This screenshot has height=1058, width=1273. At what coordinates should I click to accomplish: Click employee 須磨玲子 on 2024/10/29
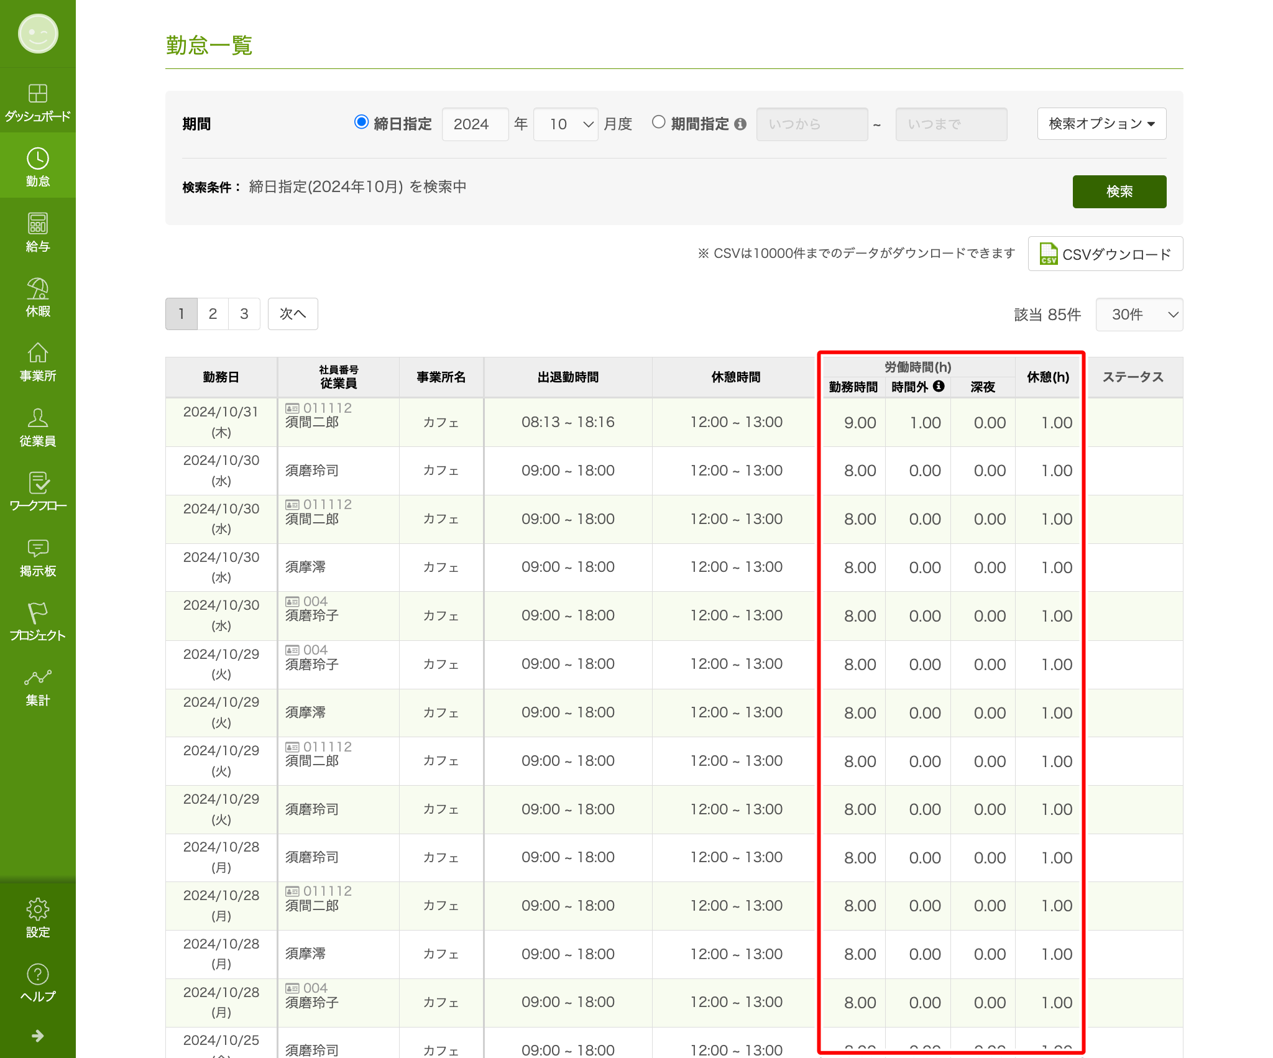[311, 665]
